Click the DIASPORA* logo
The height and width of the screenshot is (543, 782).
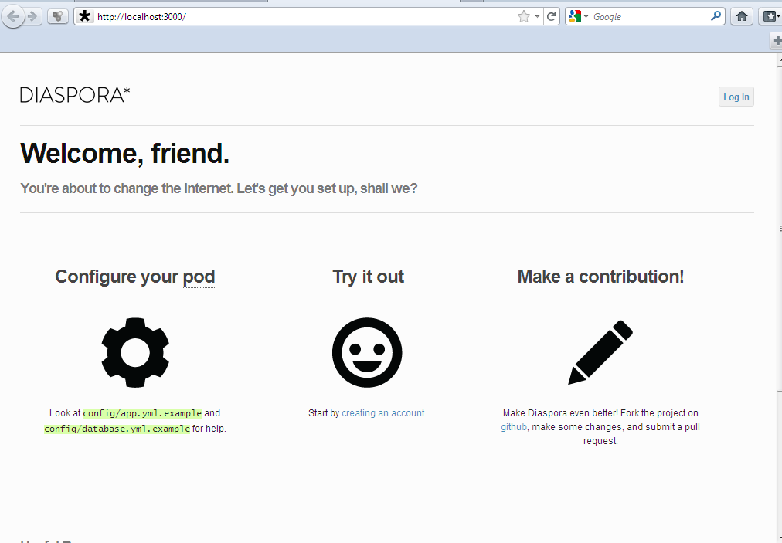[x=75, y=95]
